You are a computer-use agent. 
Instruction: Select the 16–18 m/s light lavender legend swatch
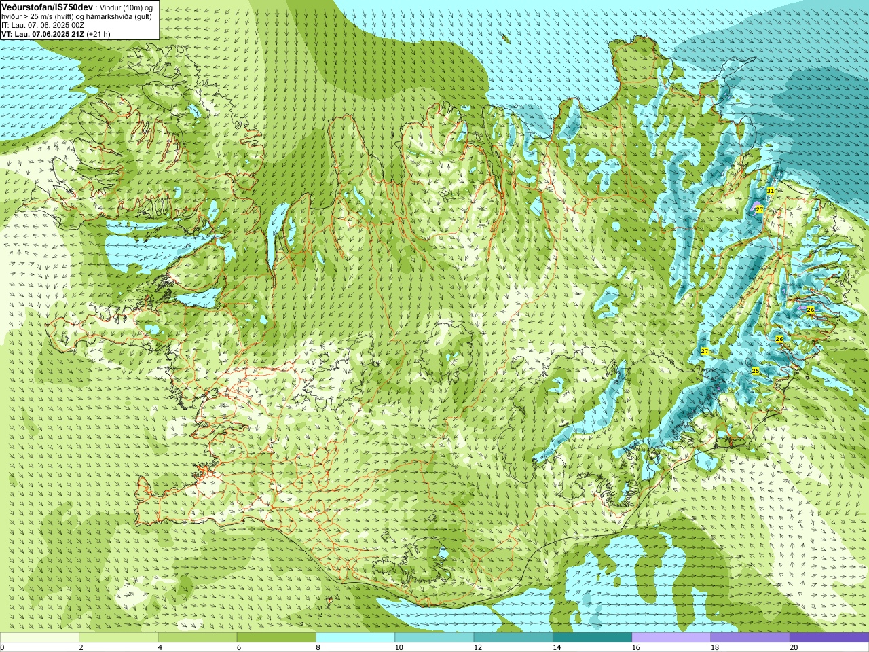click(x=671, y=638)
